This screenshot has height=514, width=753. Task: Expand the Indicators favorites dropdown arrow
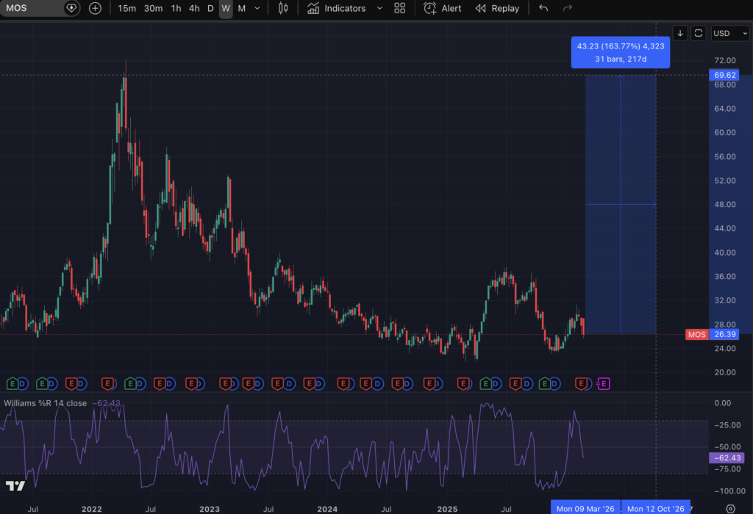click(379, 8)
